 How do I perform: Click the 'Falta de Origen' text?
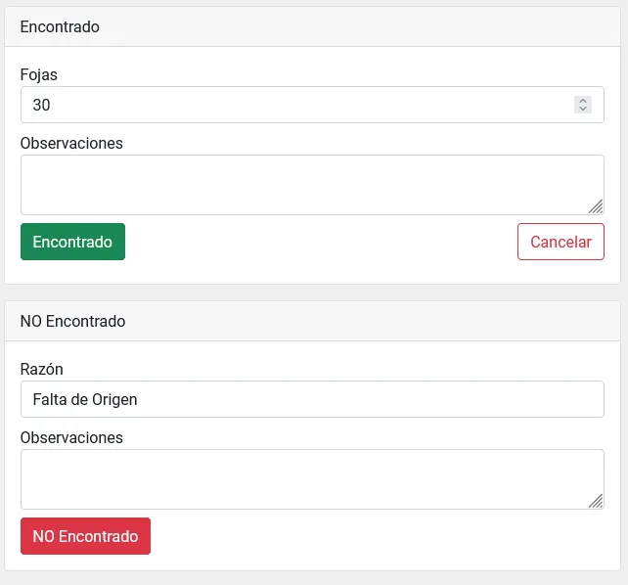84,399
